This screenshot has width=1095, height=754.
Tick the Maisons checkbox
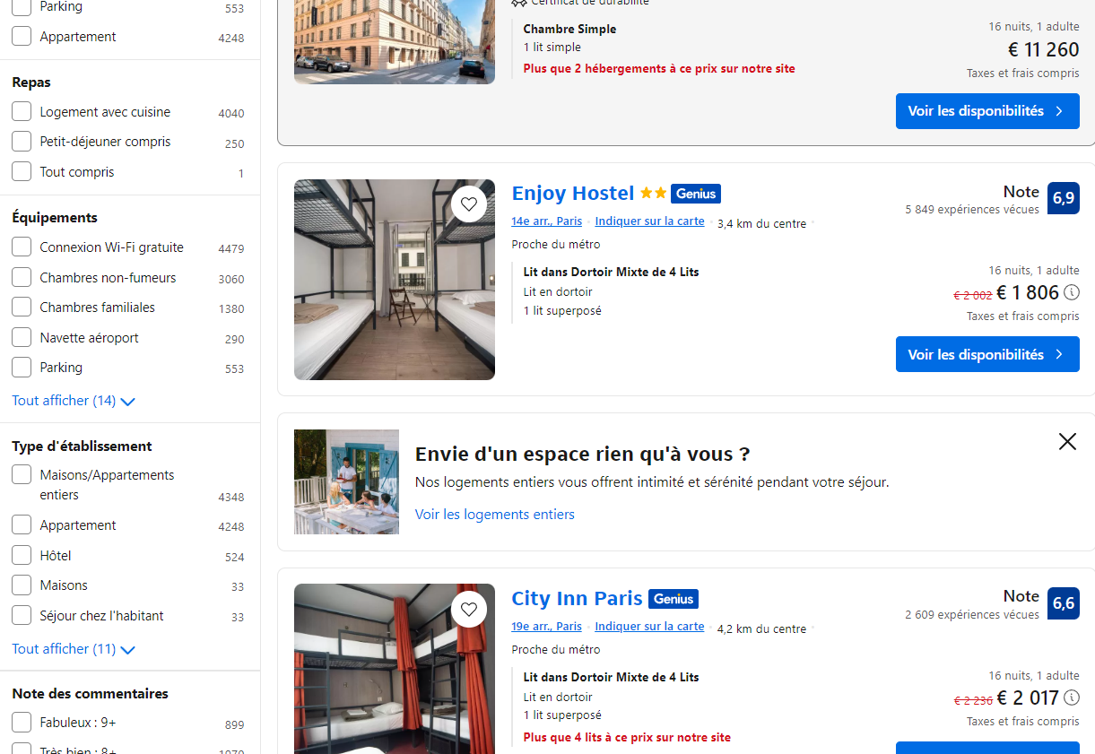point(22,585)
